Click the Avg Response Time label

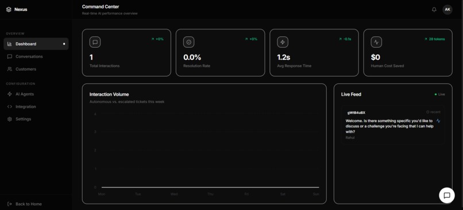[294, 66]
